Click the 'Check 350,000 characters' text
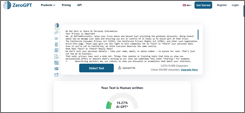The height and width of the screenshot is (113, 245). tap(166, 70)
